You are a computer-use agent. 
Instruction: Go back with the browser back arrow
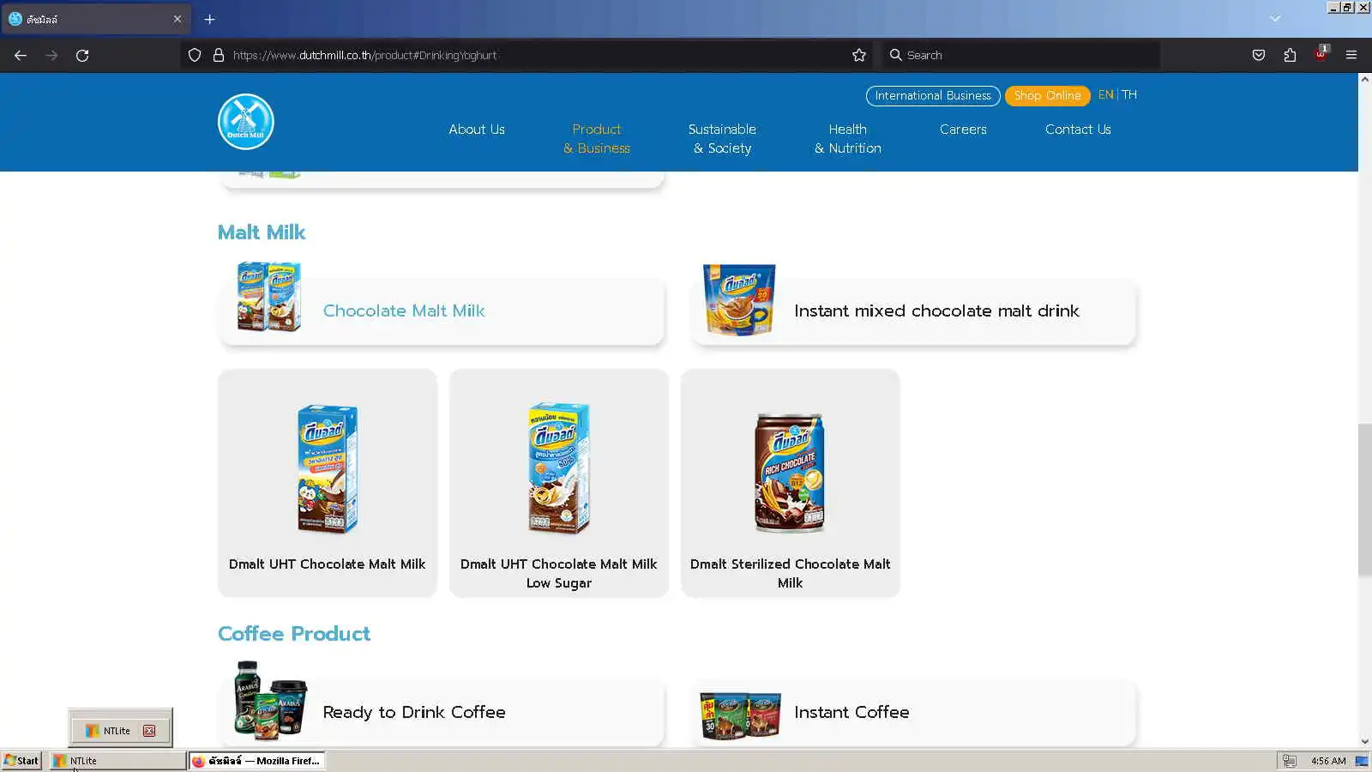click(21, 55)
